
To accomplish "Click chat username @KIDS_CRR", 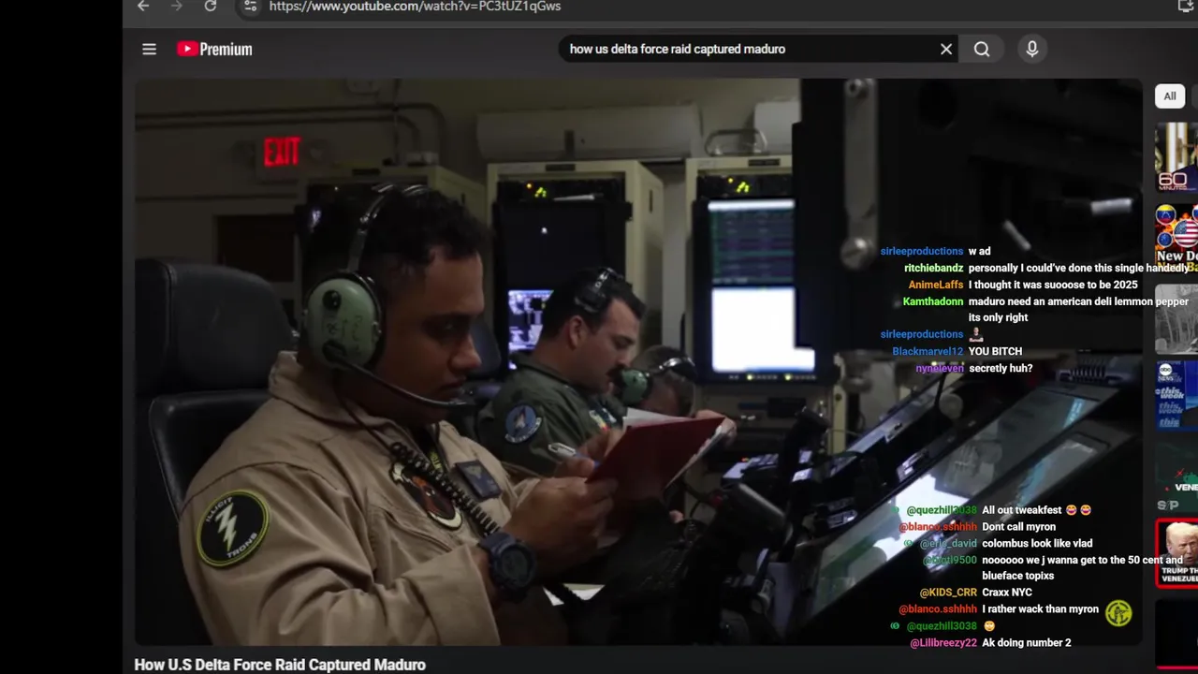I will coord(948,593).
